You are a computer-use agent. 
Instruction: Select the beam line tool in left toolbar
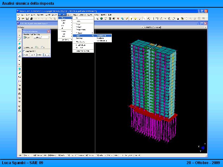(19, 39)
